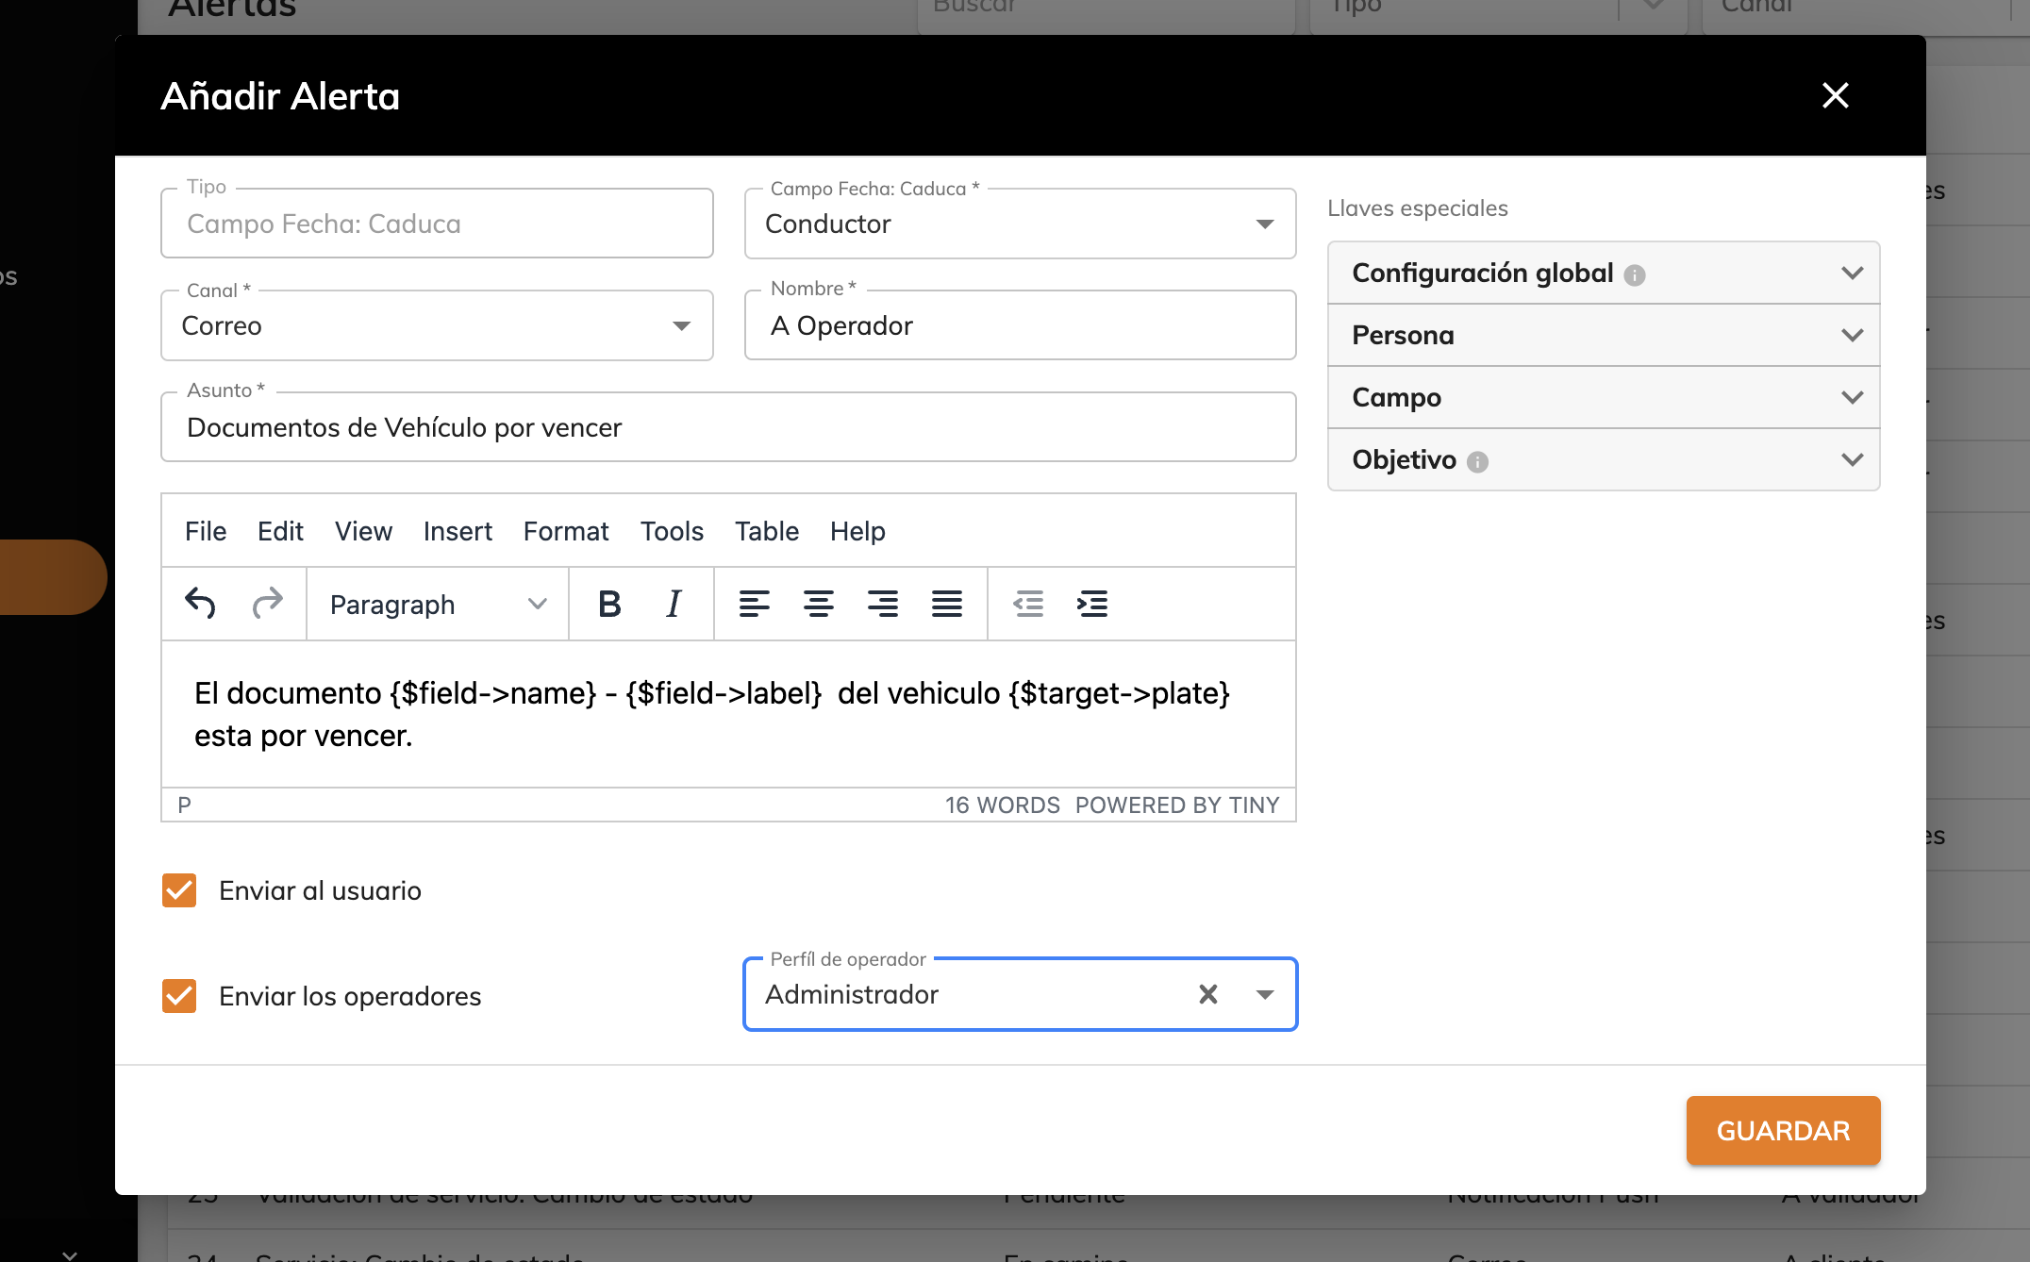Open the File menu in editor

click(x=206, y=531)
